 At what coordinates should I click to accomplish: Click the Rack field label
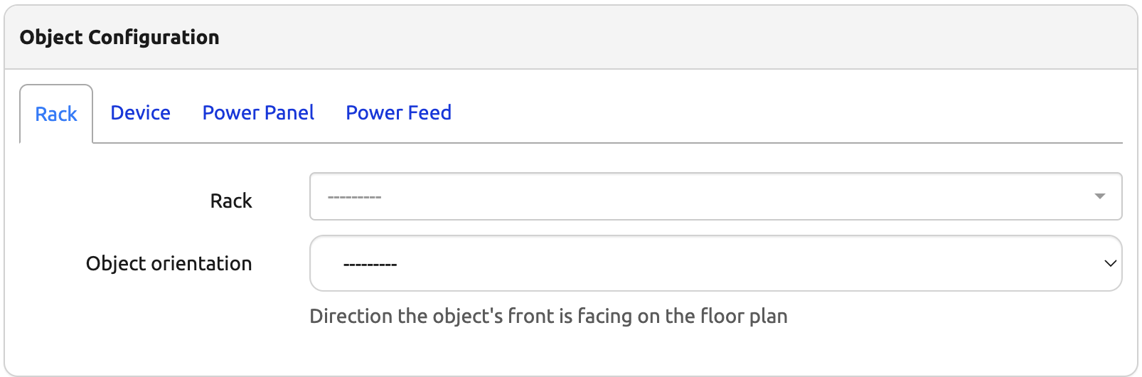(x=231, y=201)
